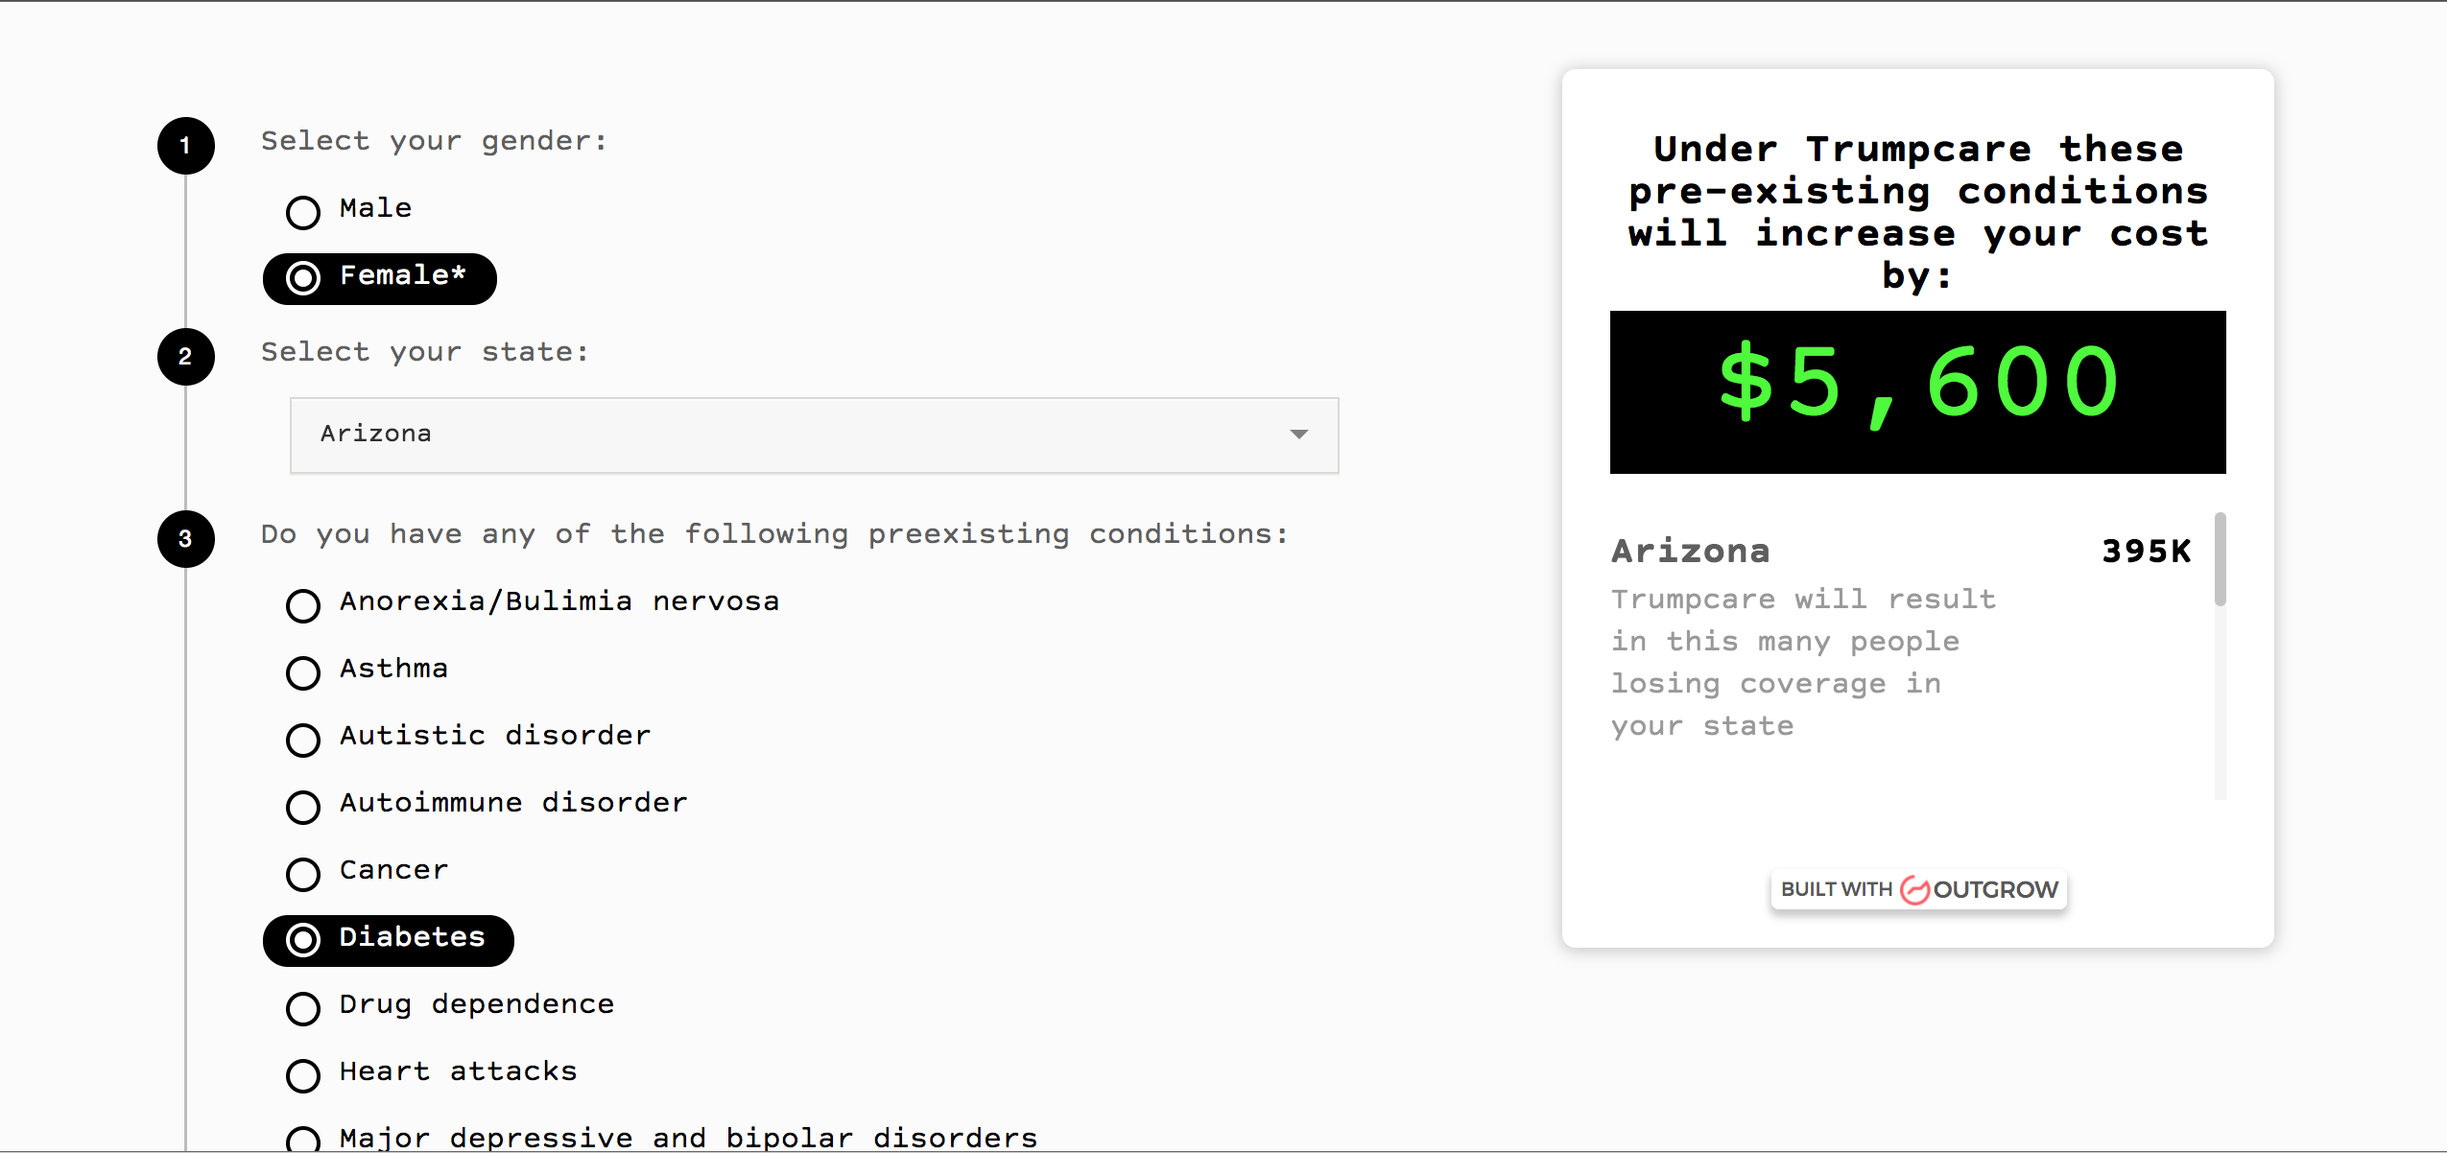This screenshot has width=2447, height=1153.
Task: Toggle the Female gender selection
Action: 301,278
